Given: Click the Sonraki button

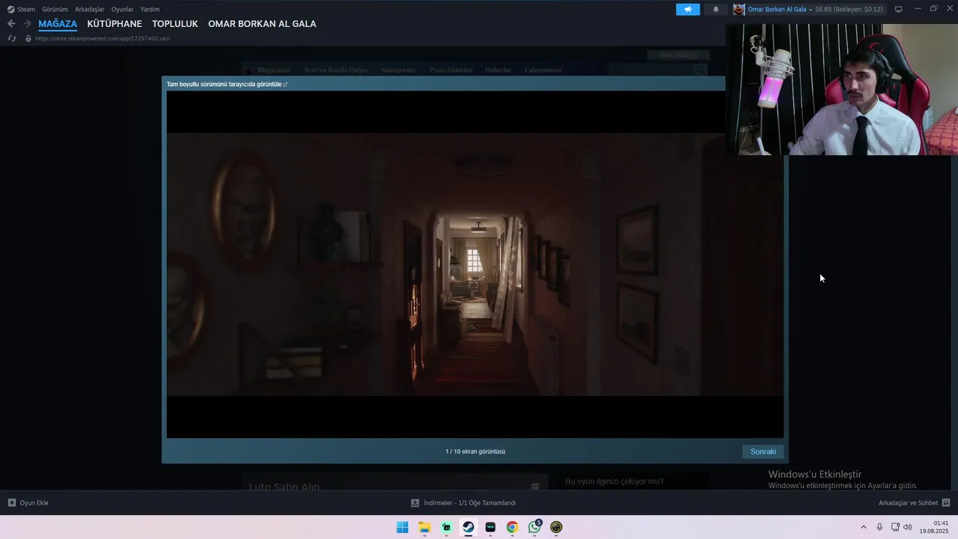Looking at the screenshot, I should [x=763, y=451].
